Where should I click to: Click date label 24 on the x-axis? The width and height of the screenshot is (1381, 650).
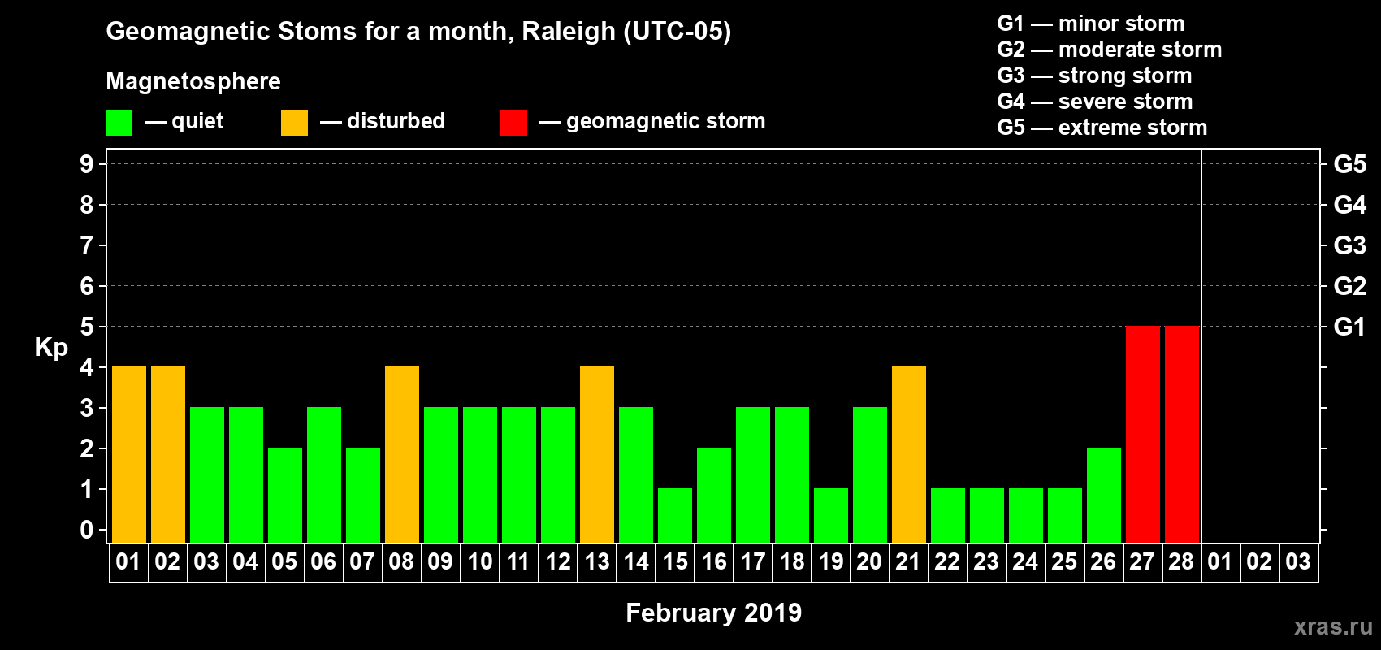pyautogui.click(x=1025, y=562)
